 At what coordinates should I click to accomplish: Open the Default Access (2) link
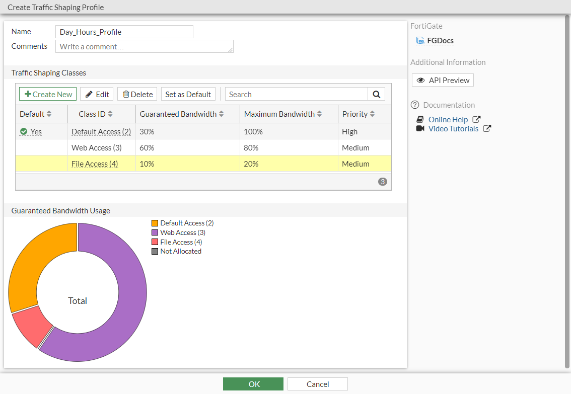pyautogui.click(x=101, y=131)
